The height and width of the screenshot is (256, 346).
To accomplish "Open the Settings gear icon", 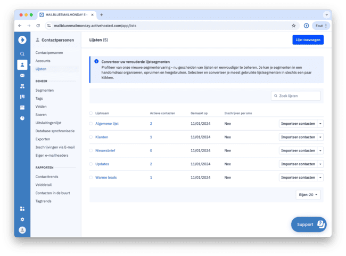I will coord(22,219).
